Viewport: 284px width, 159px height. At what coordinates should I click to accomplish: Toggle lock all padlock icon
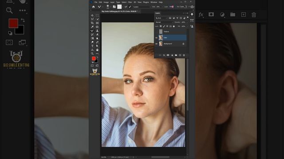[x=174, y=26]
